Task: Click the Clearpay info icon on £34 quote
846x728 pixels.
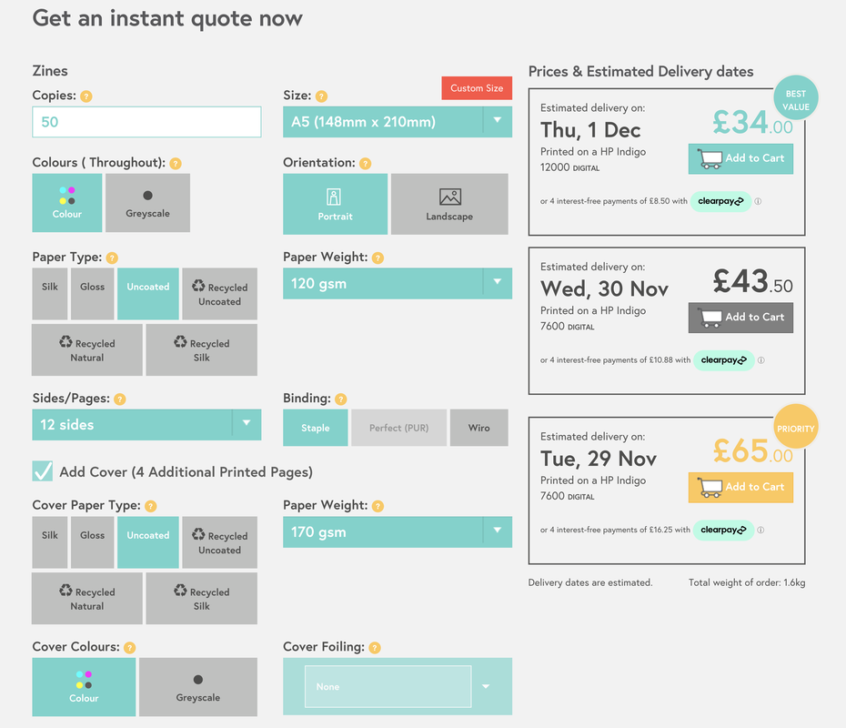Action: pyautogui.click(x=758, y=201)
